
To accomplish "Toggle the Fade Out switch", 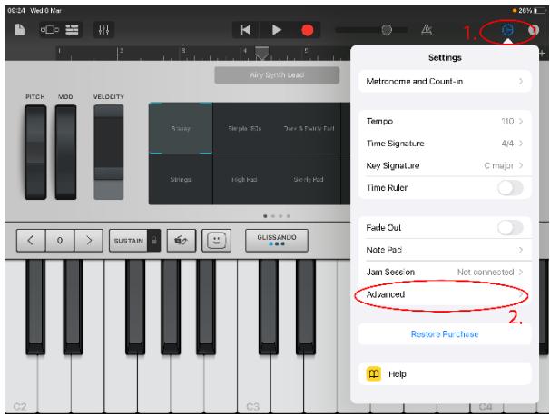I will [x=510, y=228].
